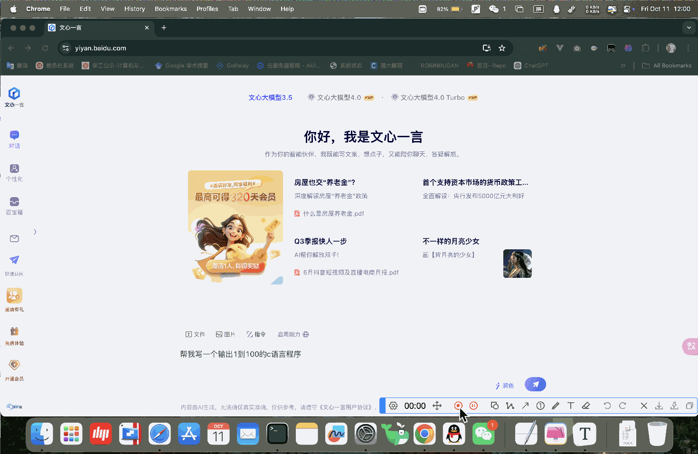This screenshot has height=454, width=698.
Task: Open the 个性化 personalization sidebar icon
Action: click(x=14, y=169)
